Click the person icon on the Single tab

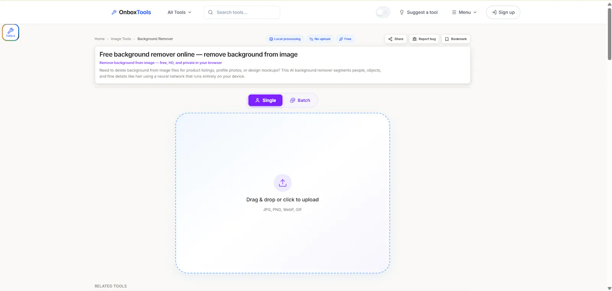[x=257, y=100]
